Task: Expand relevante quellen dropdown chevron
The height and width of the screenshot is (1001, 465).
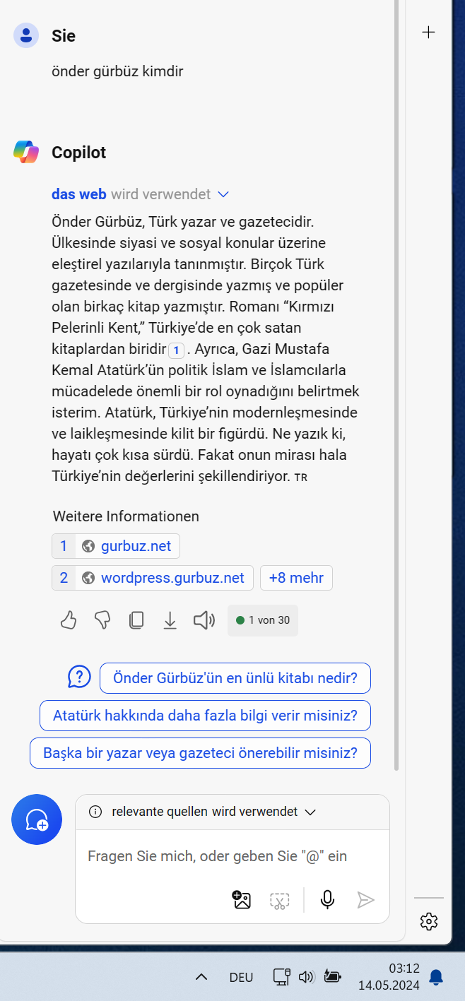Action: (x=310, y=812)
